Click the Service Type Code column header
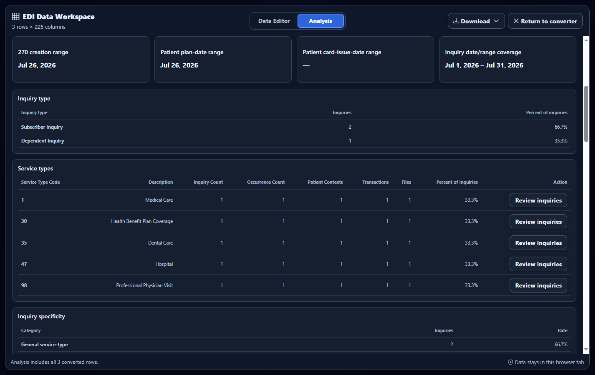Viewport: 601px width, 375px height. [x=40, y=182]
